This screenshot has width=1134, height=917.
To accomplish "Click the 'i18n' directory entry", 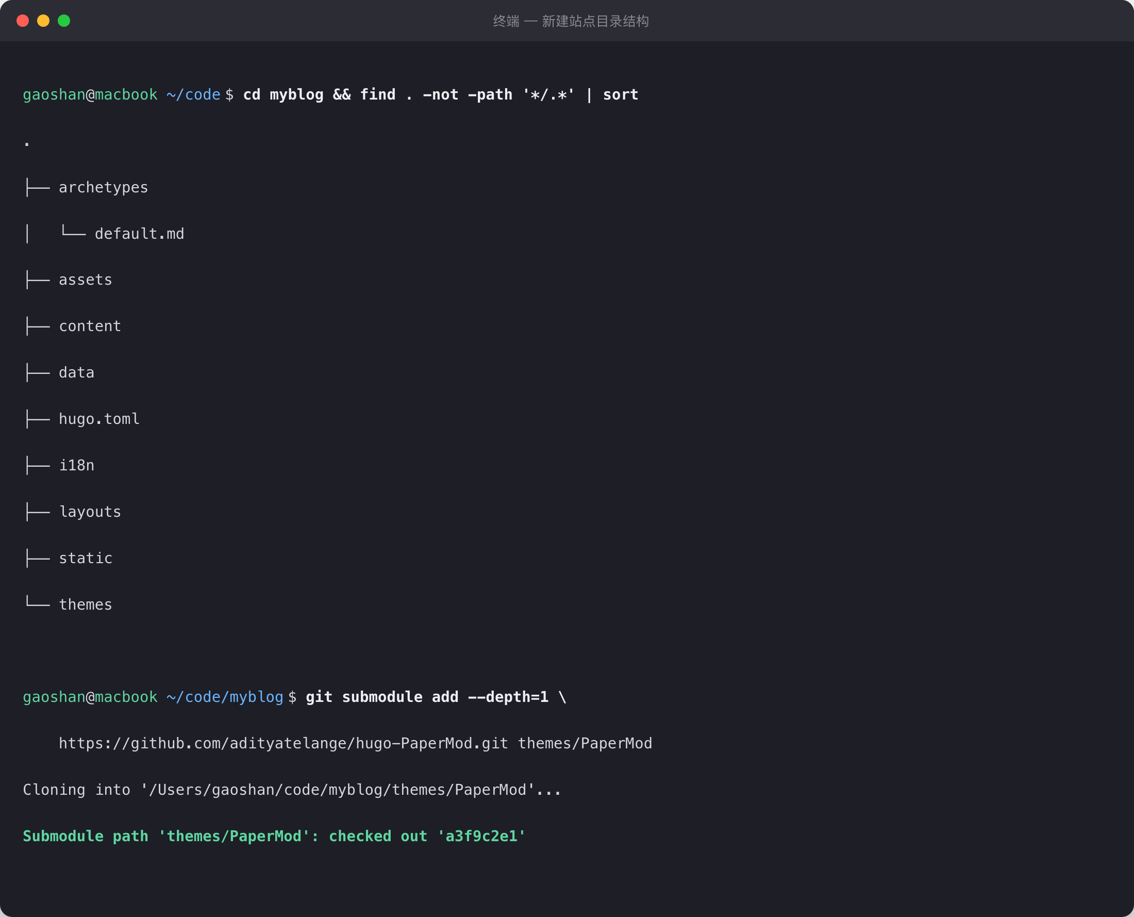I will (x=77, y=465).
